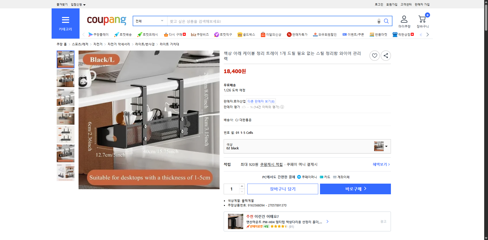The height and width of the screenshot is (240, 488).
Task: Open the 02 black color selector dropdown
Action: tap(386, 146)
